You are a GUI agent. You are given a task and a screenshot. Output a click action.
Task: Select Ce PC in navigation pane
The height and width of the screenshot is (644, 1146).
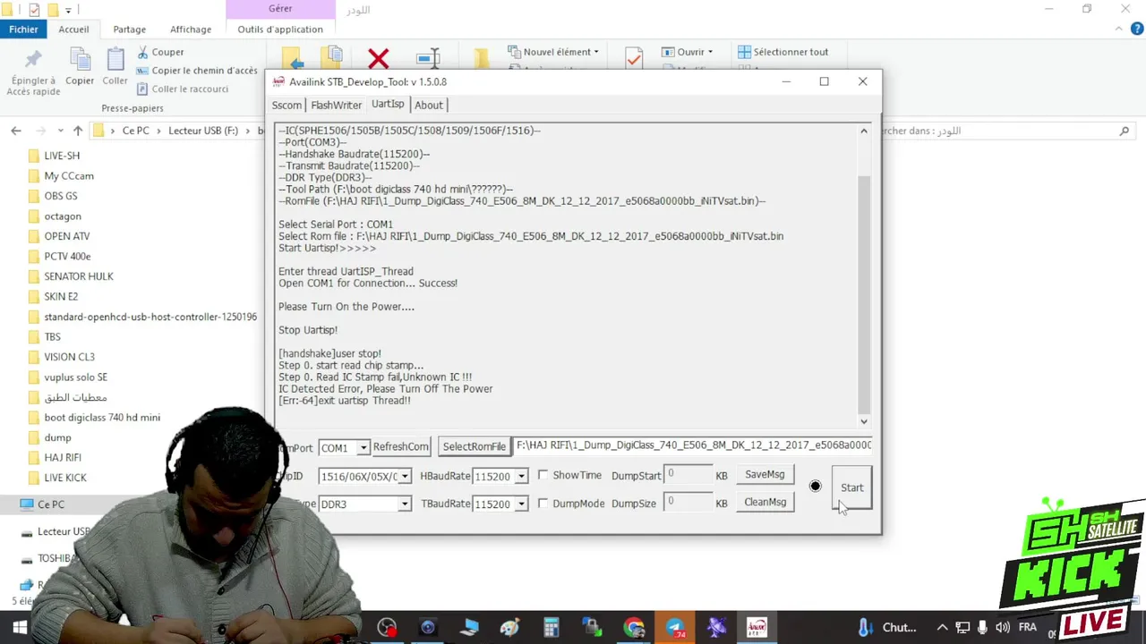point(50,504)
